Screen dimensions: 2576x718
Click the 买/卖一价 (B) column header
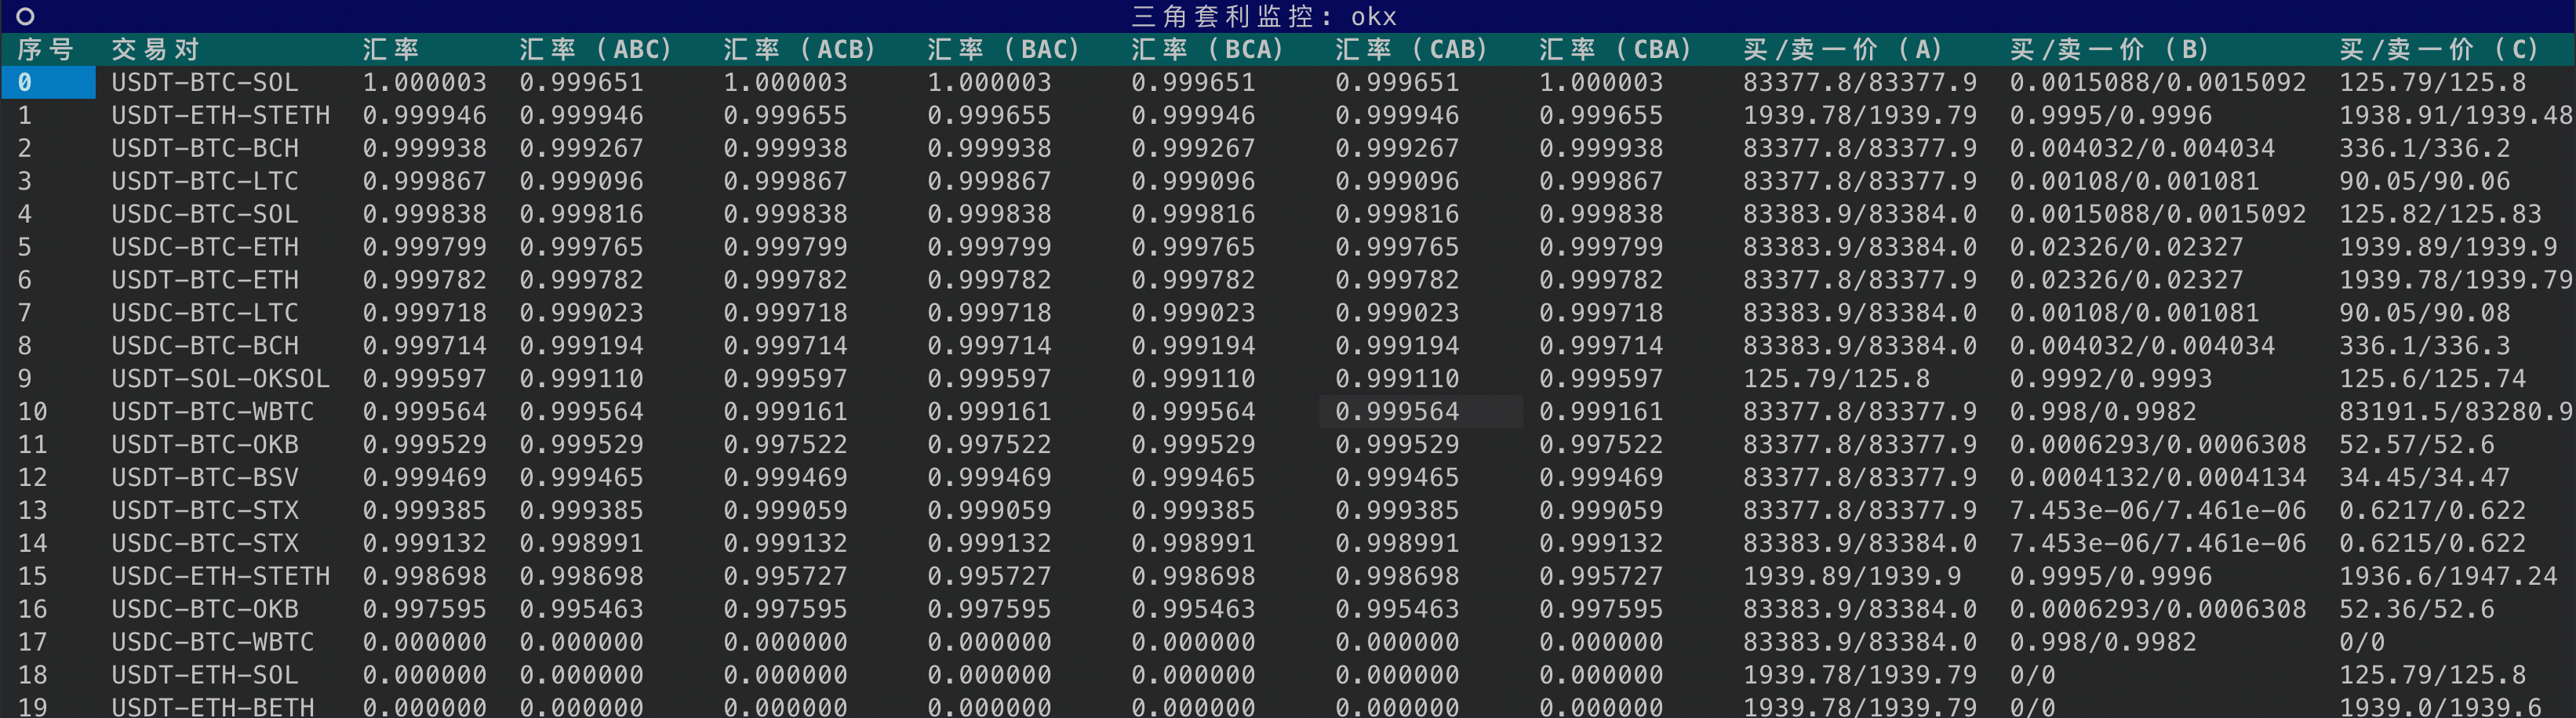click(x=2110, y=49)
